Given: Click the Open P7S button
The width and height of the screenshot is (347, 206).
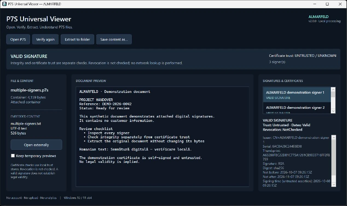Looking at the screenshot, I should [18, 39].
